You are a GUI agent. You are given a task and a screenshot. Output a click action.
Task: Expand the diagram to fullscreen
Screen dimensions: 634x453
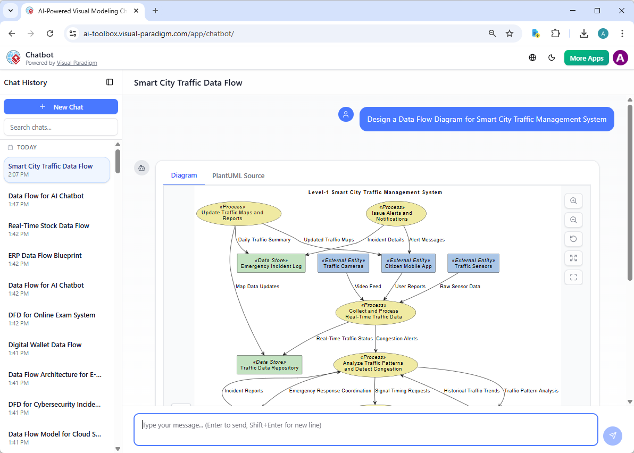coord(573,258)
